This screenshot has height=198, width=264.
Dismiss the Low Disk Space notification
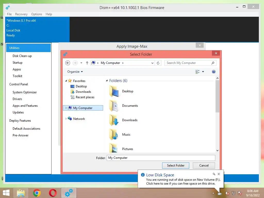[219, 174]
